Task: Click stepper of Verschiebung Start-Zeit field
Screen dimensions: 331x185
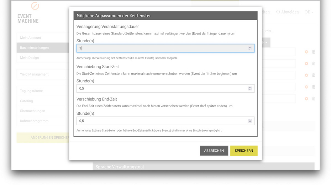Action: (250, 88)
